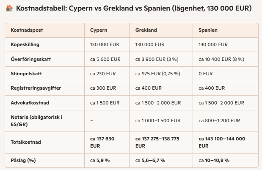
Task: Select the ca 975 EUR (0,75 %) cell
Action: (x=157, y=74)
